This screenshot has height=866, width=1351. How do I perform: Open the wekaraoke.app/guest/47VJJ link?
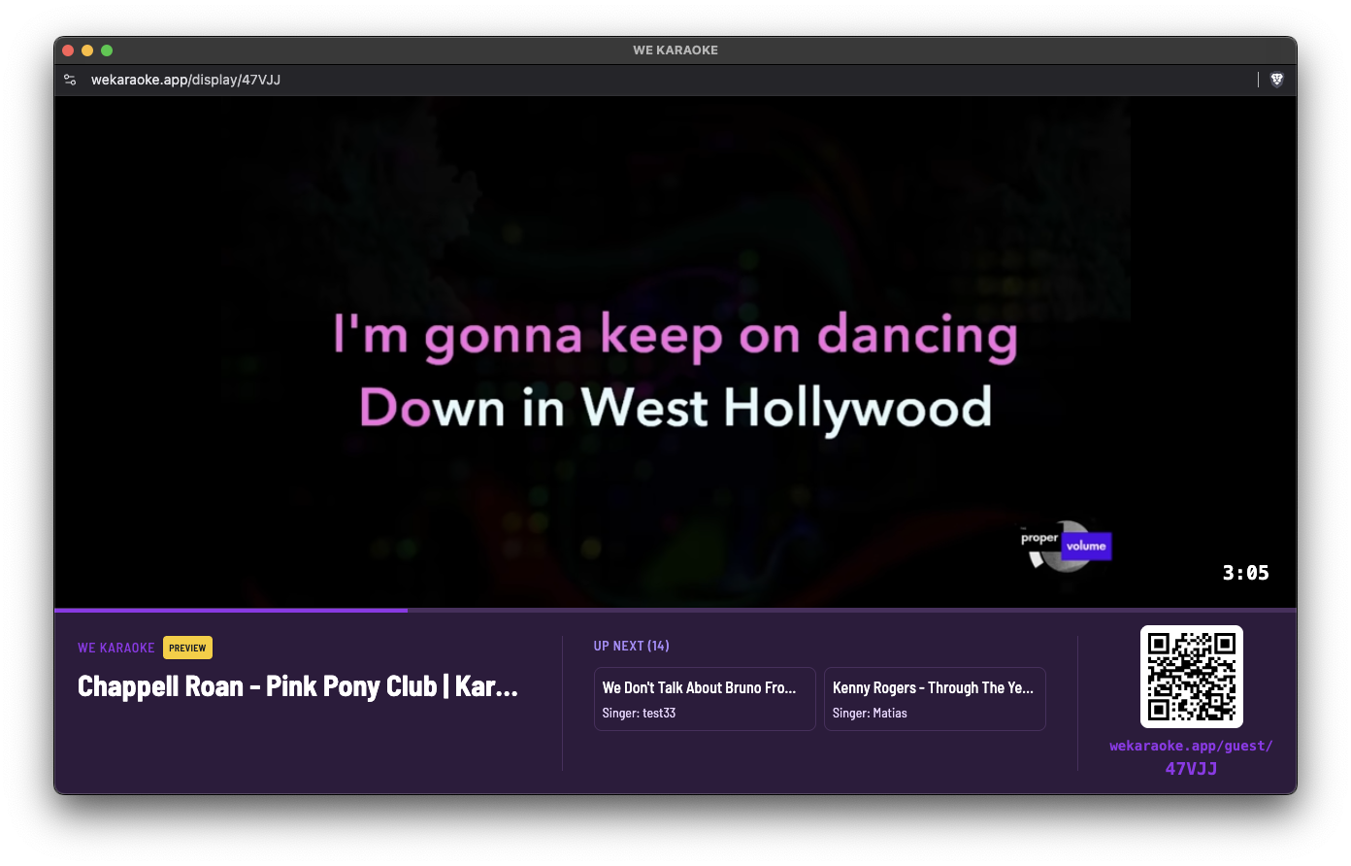point(1192,756)
